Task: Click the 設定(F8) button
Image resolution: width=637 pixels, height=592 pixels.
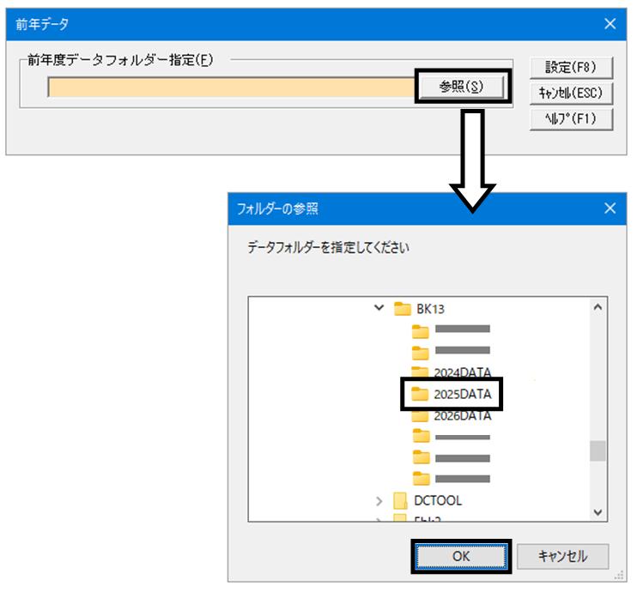Action: 571,68
